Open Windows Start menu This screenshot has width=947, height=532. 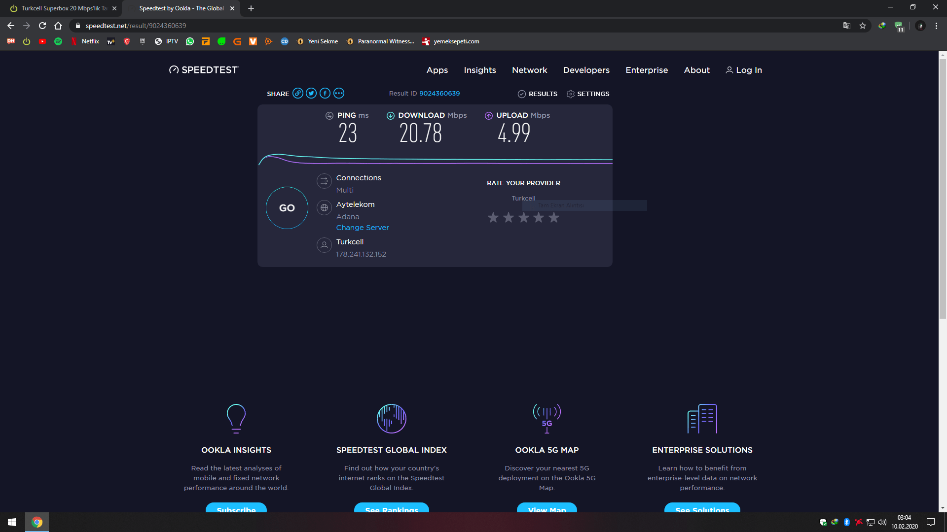click(12, 522)
